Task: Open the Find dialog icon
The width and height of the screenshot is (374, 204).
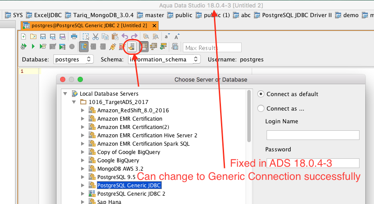Action: pos(146,36)
